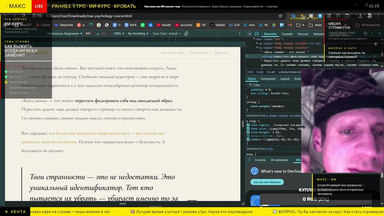Viewport: 384px width, 216px height.
Task: Click the rgba color swatch
Action: [x=264, y=139]
